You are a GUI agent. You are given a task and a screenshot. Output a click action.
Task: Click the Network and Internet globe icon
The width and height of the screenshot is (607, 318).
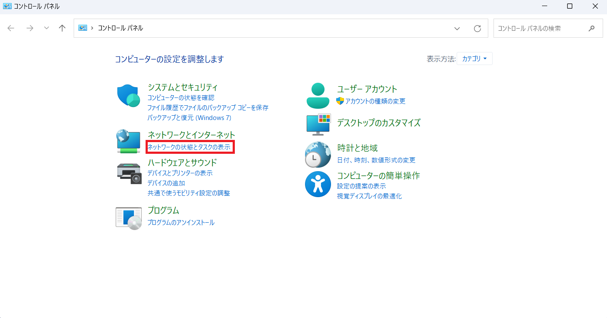click(x=128, y=141)
